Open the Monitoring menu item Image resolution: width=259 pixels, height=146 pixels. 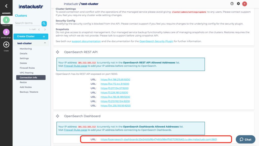[x=26, y=49]
